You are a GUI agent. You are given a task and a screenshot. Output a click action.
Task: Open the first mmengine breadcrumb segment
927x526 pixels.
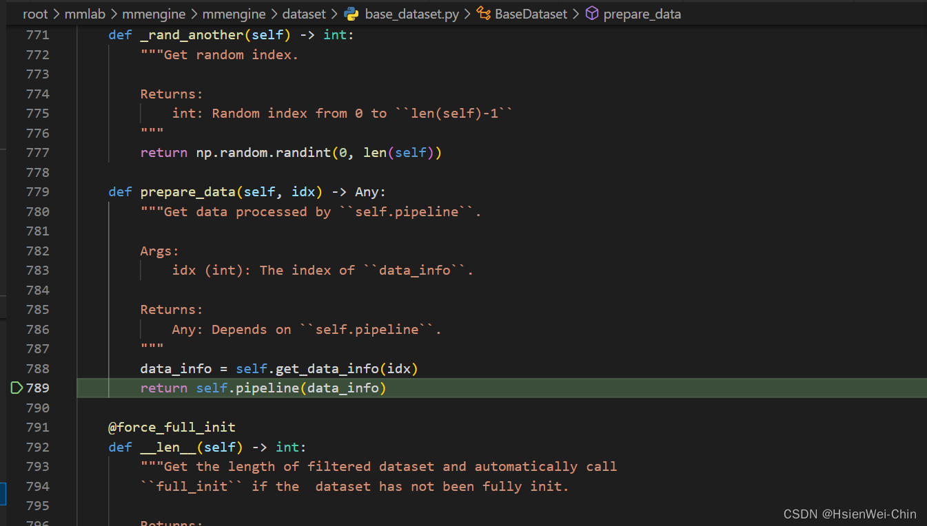[154, 14]
